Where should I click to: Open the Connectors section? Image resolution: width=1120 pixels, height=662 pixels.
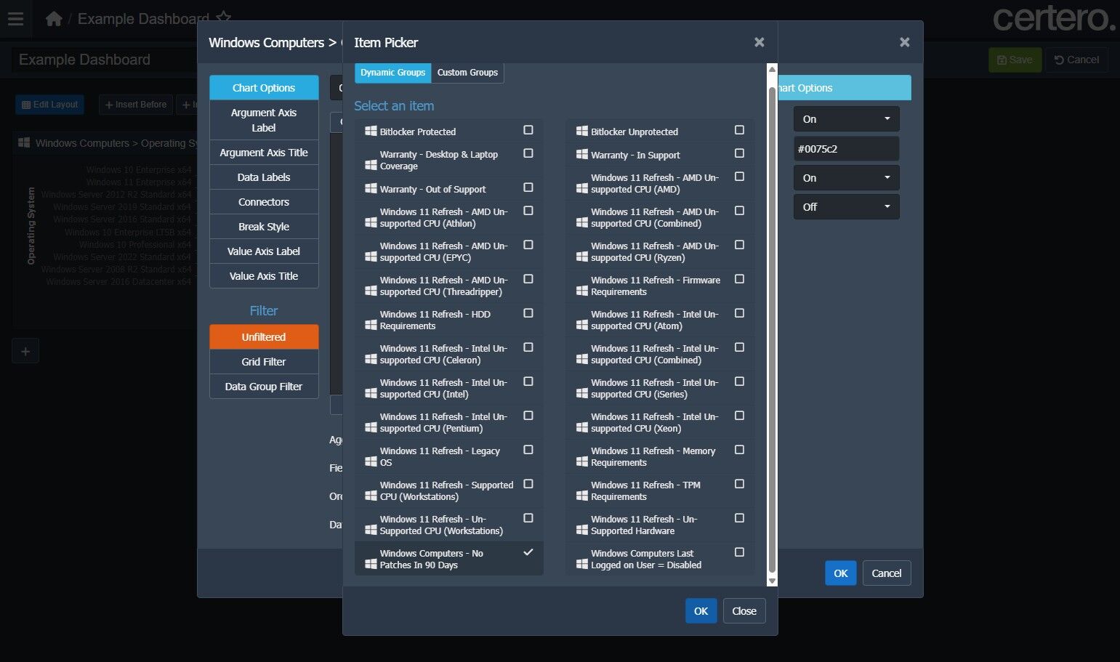pos(264,202)
